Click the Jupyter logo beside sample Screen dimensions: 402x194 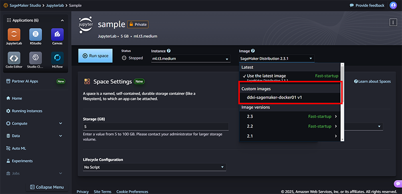click(86, 25)
